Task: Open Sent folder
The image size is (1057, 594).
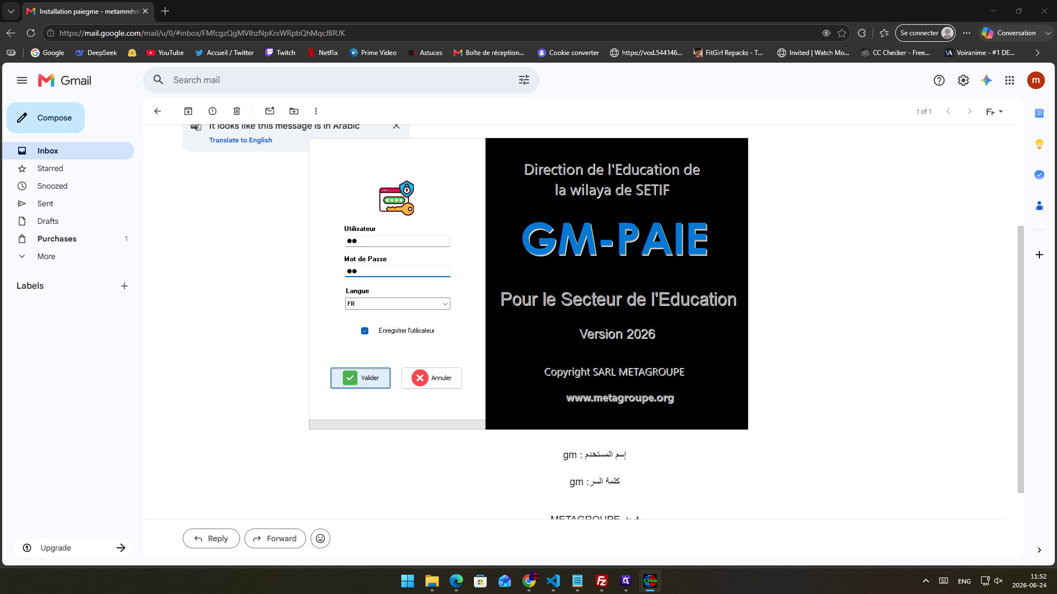Action: (68, 204)
